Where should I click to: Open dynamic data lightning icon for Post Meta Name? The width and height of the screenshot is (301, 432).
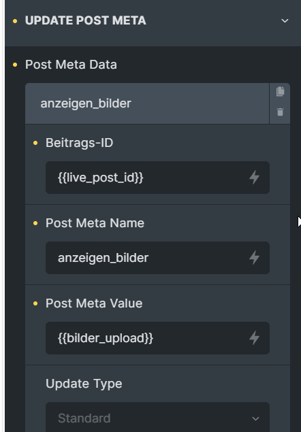point(254,258)
